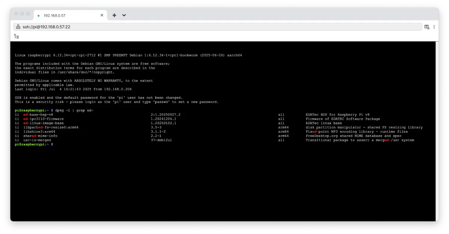Click the session tree icon below the address bar
This screenshot has width=449, height=234.
16,36
